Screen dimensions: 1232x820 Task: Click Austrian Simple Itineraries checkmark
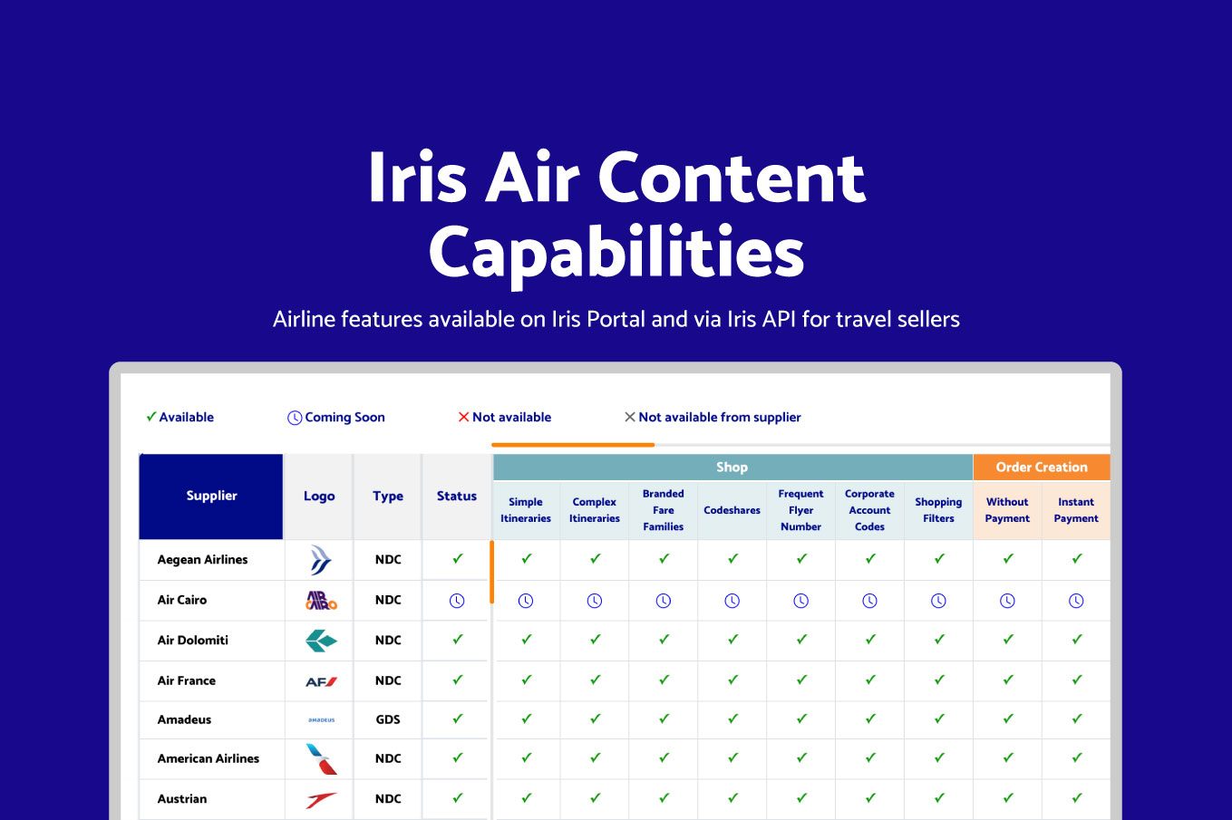click(527, 798)
